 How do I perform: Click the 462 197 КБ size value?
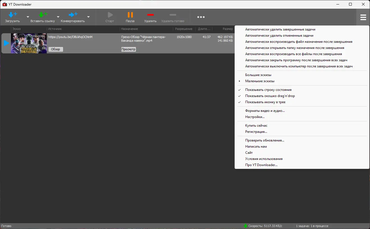[225, 37]
